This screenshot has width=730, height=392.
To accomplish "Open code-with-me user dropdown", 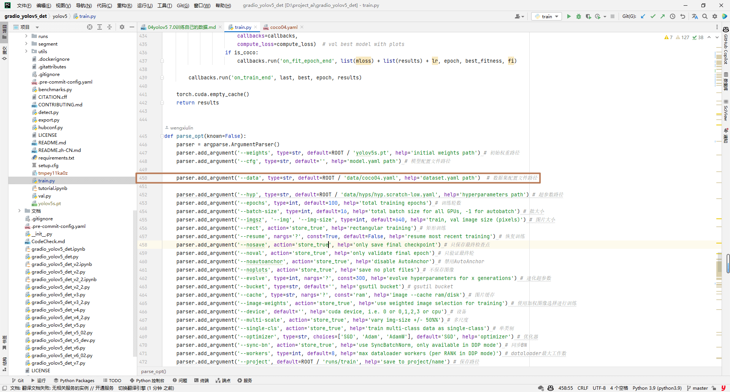I will click(519, 16).
